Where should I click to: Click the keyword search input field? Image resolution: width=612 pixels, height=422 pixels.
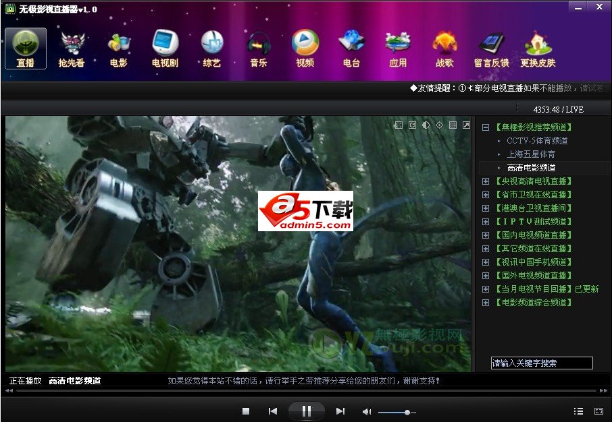(x=542, y=363)
